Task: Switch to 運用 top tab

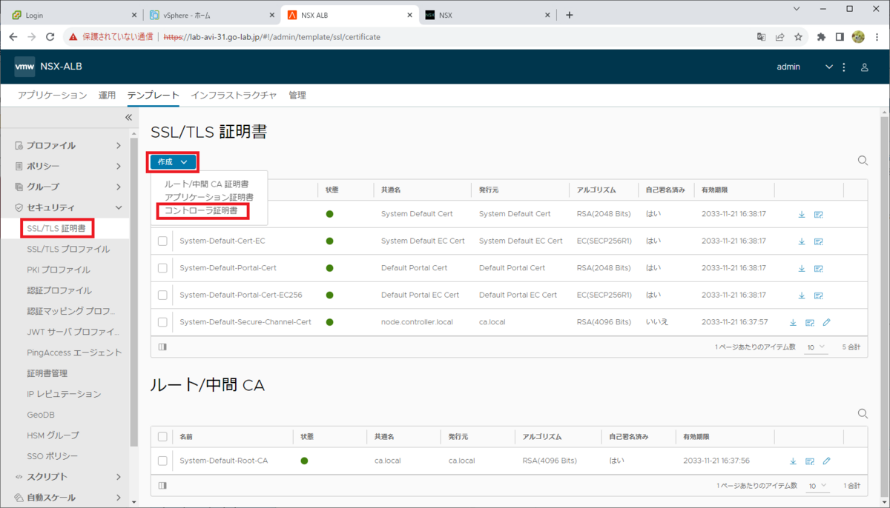Action: [107, 96]
